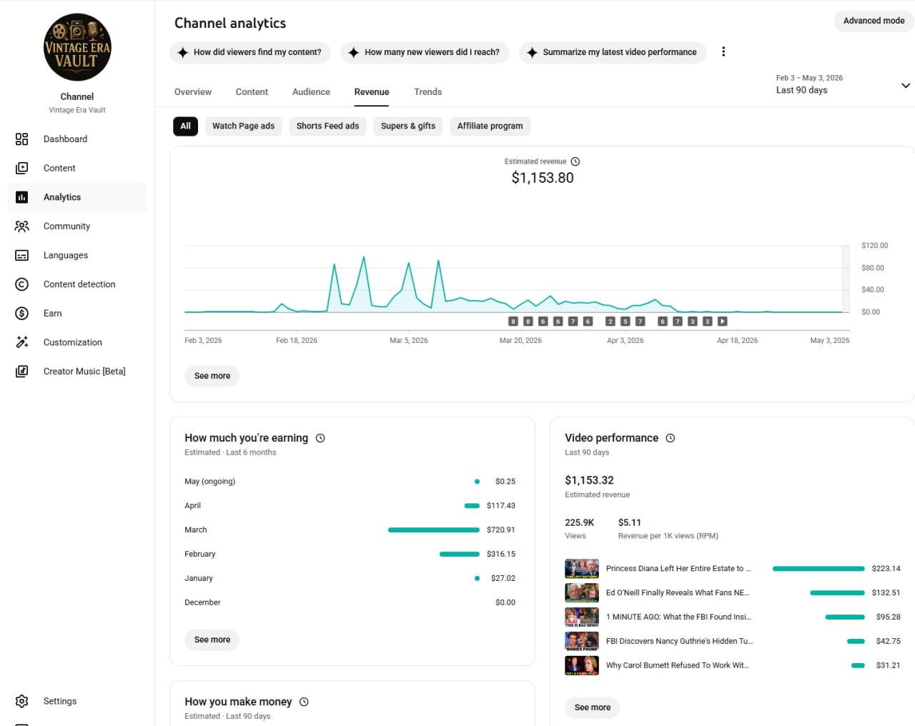
Task: Click the clock icon beside Video performance
Action: 671,438
